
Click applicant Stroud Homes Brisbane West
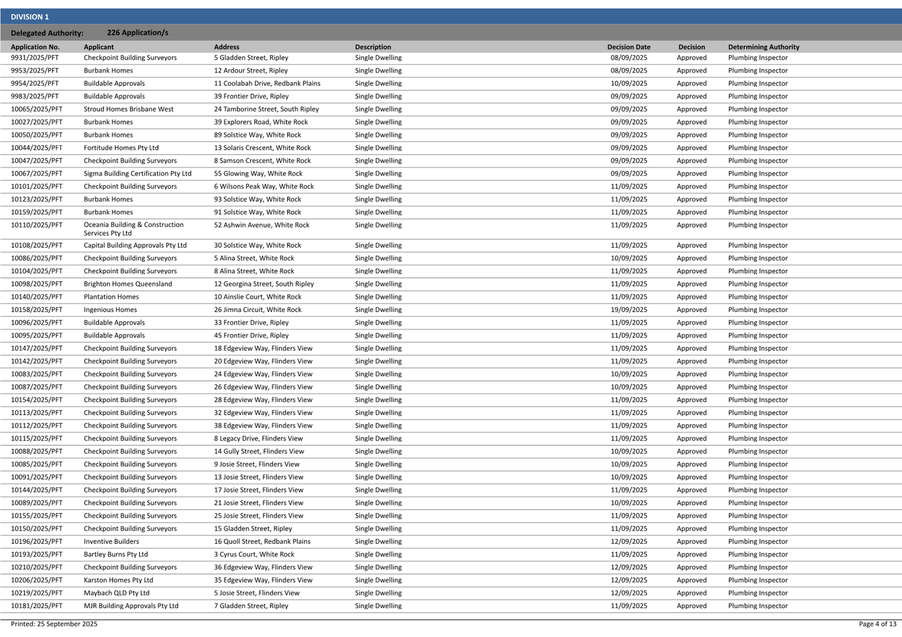(x=128, y=109)
